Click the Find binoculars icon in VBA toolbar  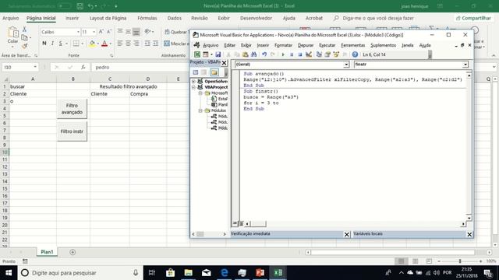253,54
